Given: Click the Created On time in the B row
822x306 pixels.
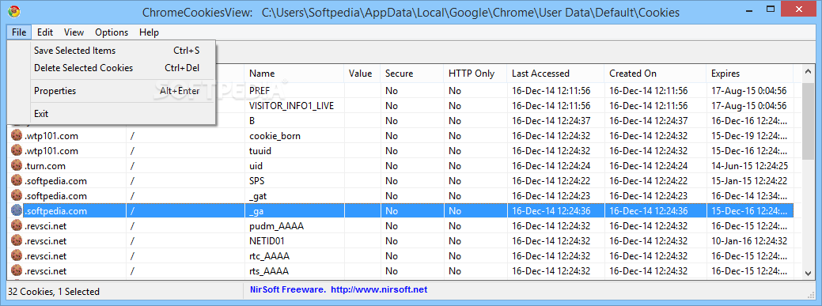Looking at the screenshot, I should 649,121.
